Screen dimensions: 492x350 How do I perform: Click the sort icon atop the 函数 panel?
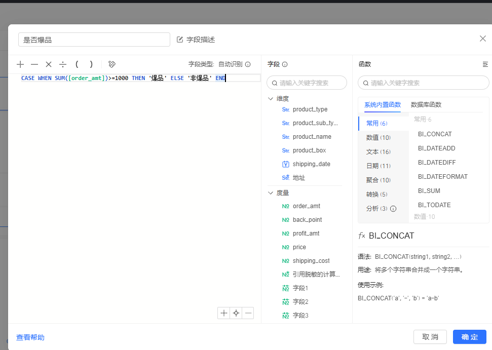[x=485, y=64]
